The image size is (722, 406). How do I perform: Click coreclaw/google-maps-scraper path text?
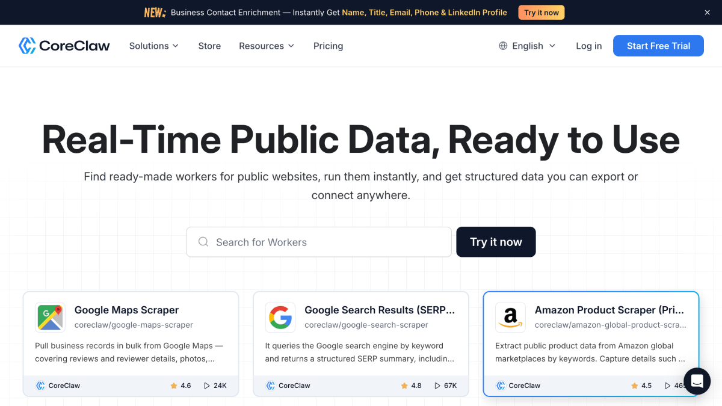[x=134, y=325]
